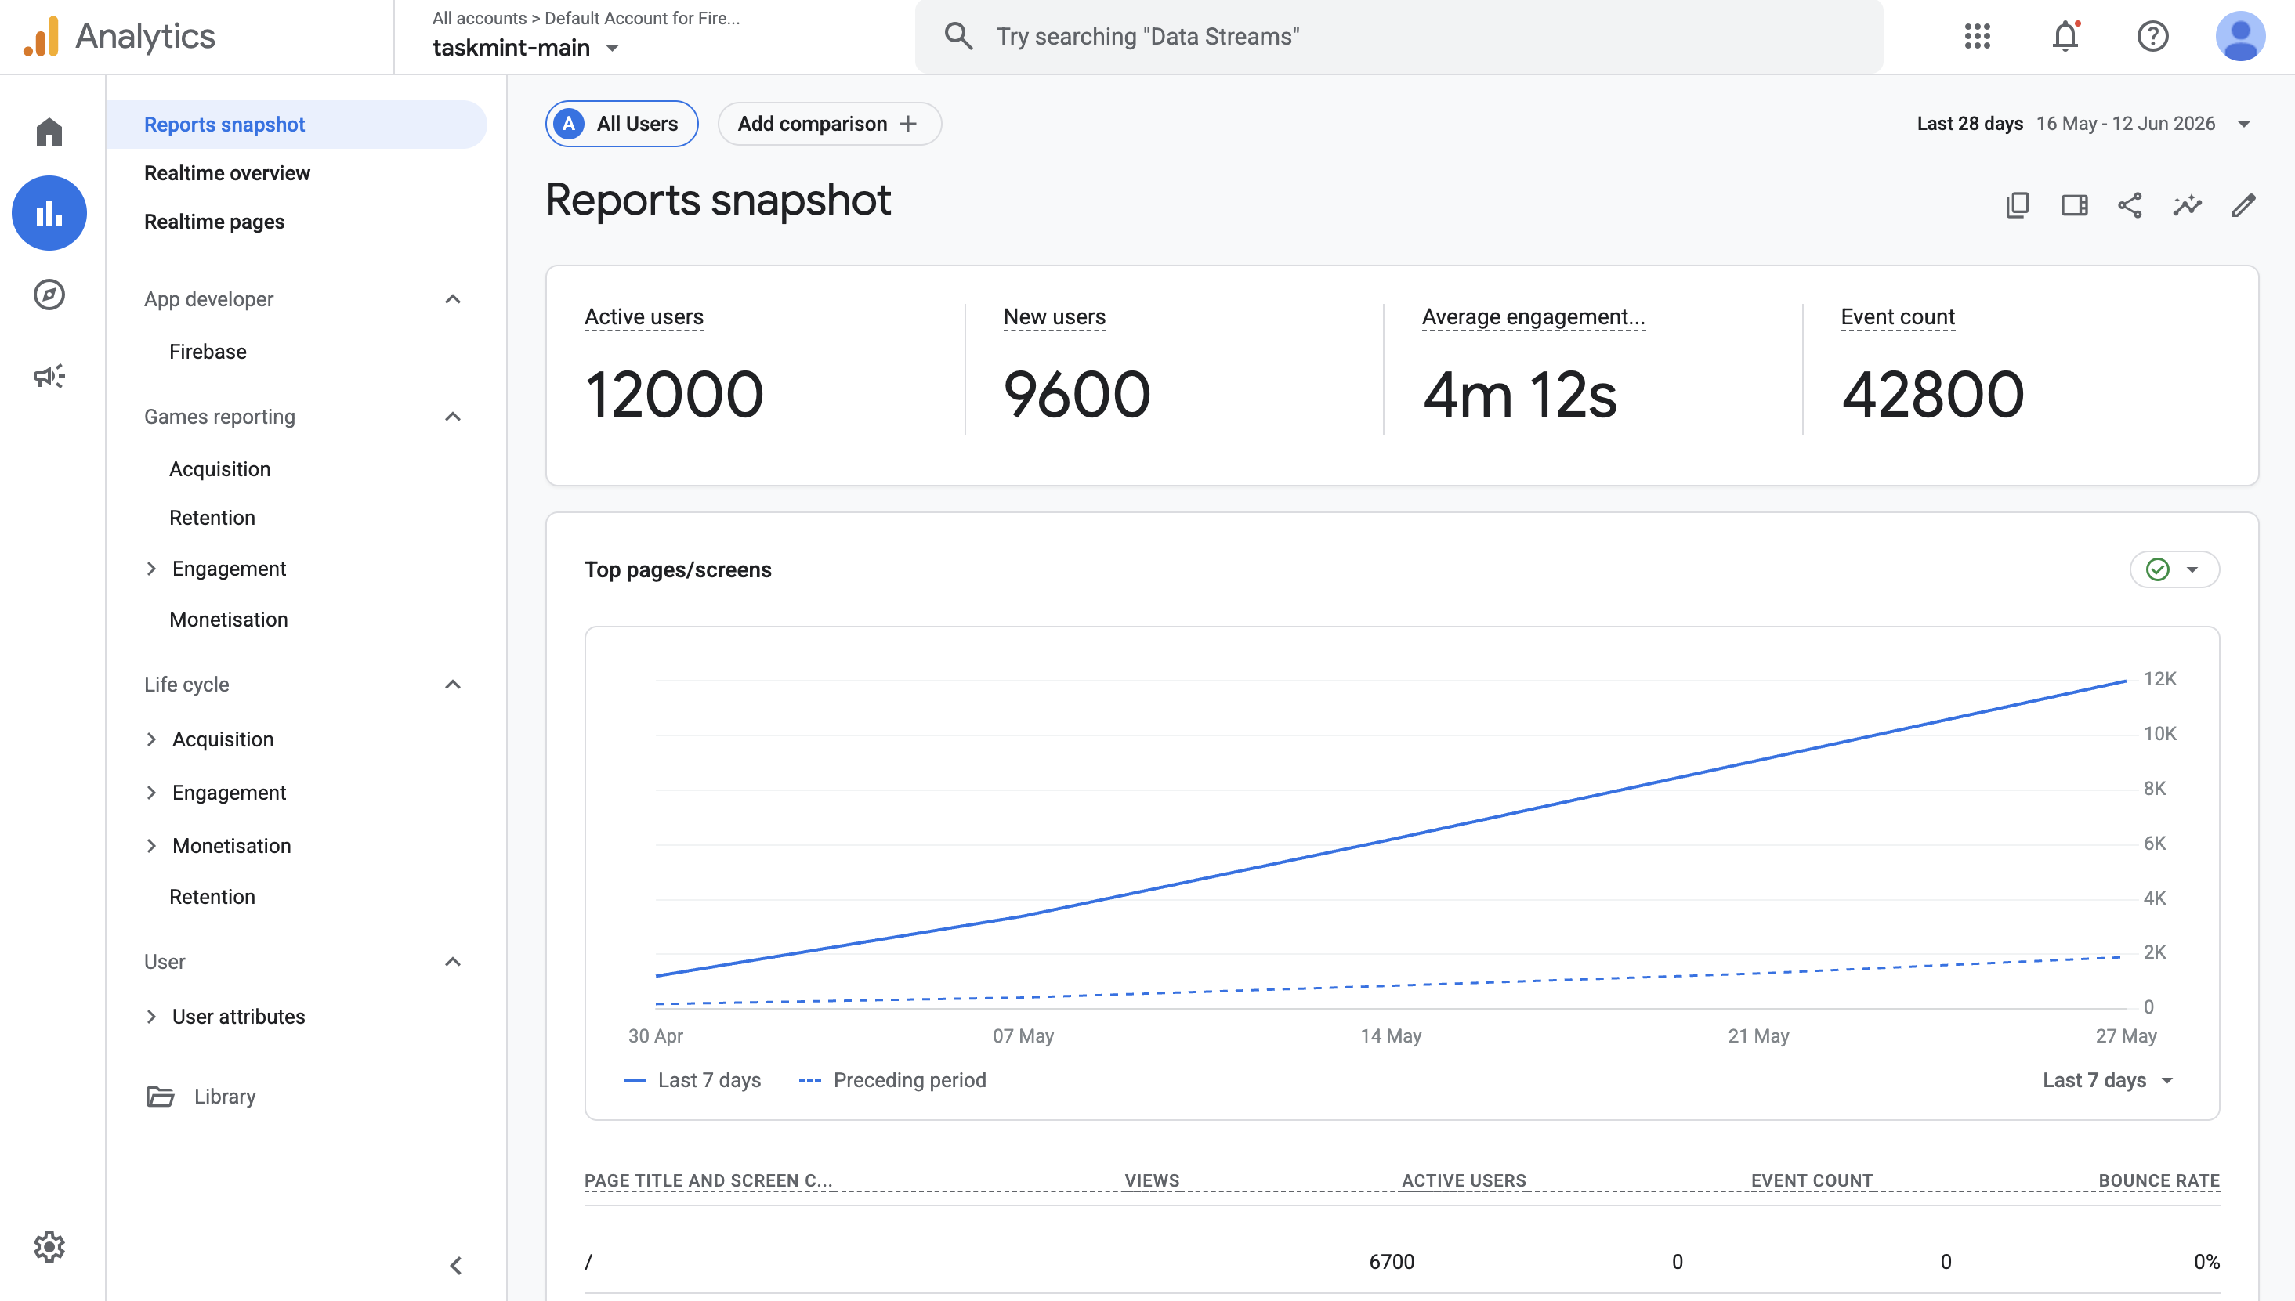
Task: Open Realtime overview report
Action: [227, 172]
